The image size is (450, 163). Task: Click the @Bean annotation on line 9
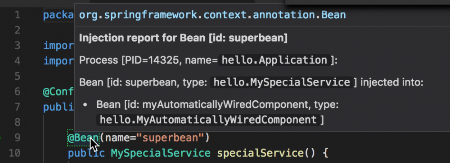click(83, 138)
